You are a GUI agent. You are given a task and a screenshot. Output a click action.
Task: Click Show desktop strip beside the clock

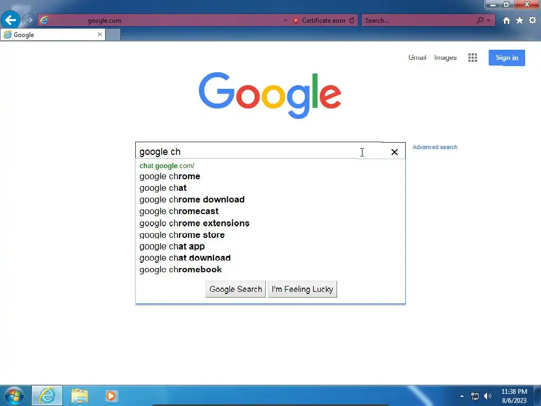tap(537, 395)
